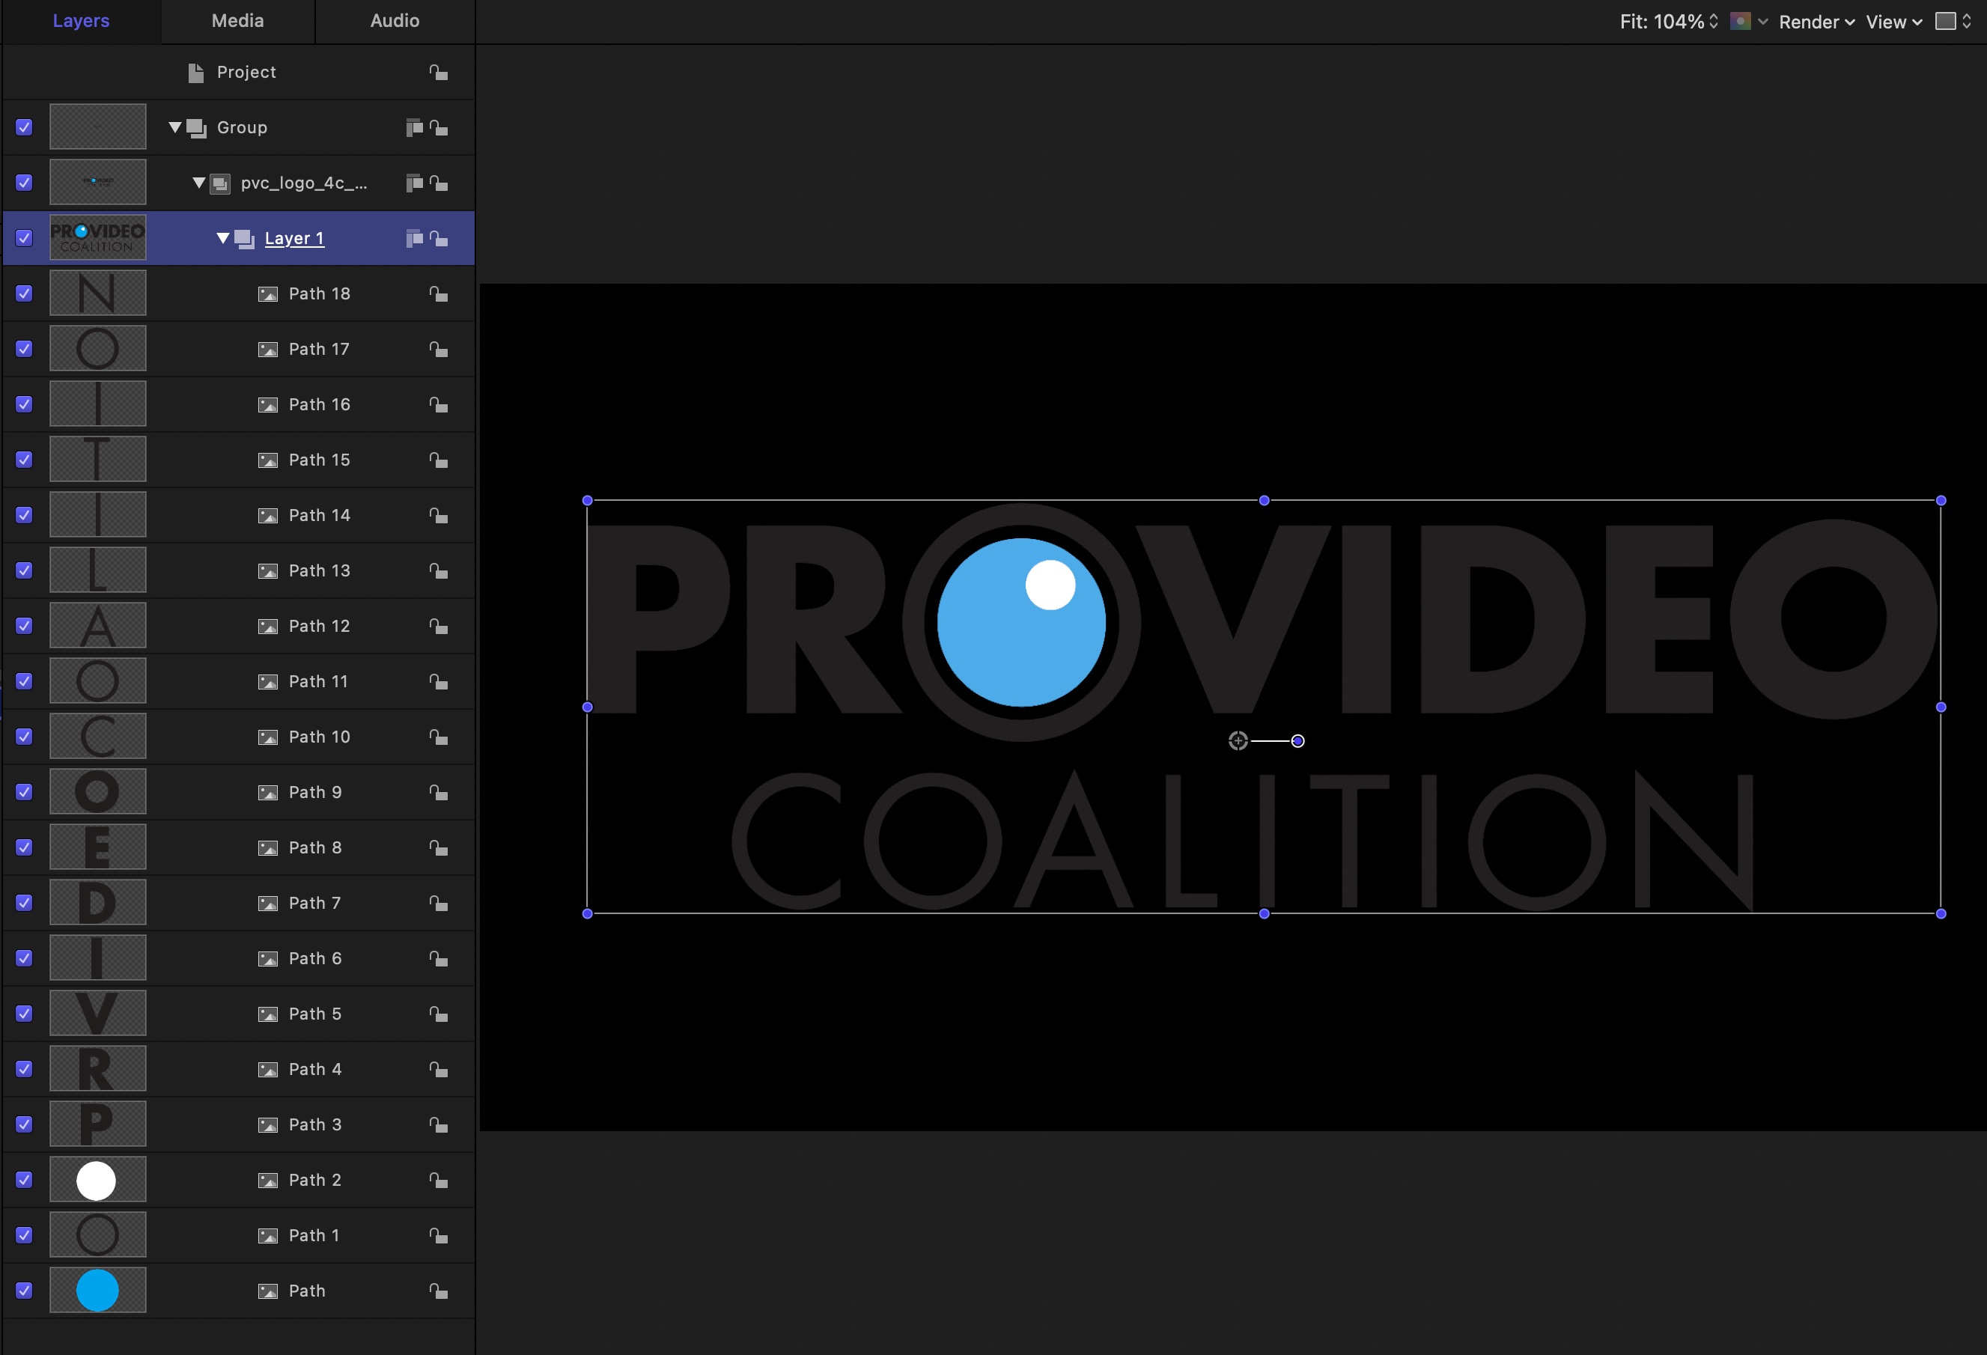Click the Group layer folder icon
Screen dimensions: 1987x1355
[x=198, y=125]
